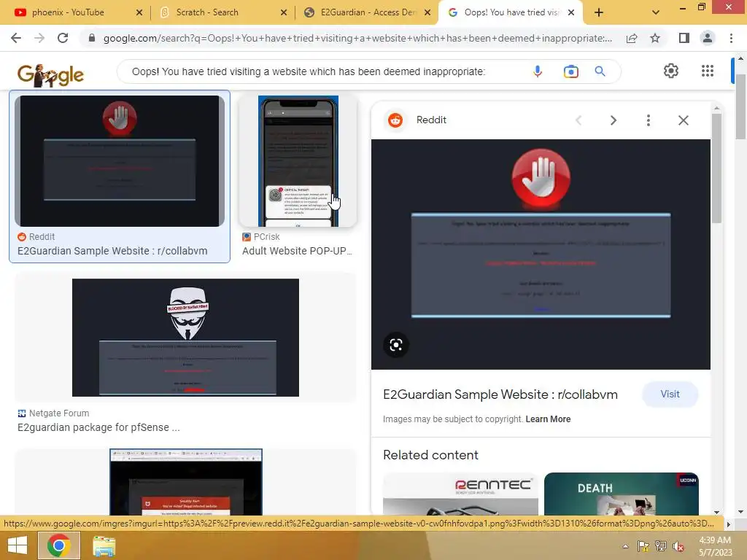
Task: Open the Learn More copyright link
Action: click(548, 419)
